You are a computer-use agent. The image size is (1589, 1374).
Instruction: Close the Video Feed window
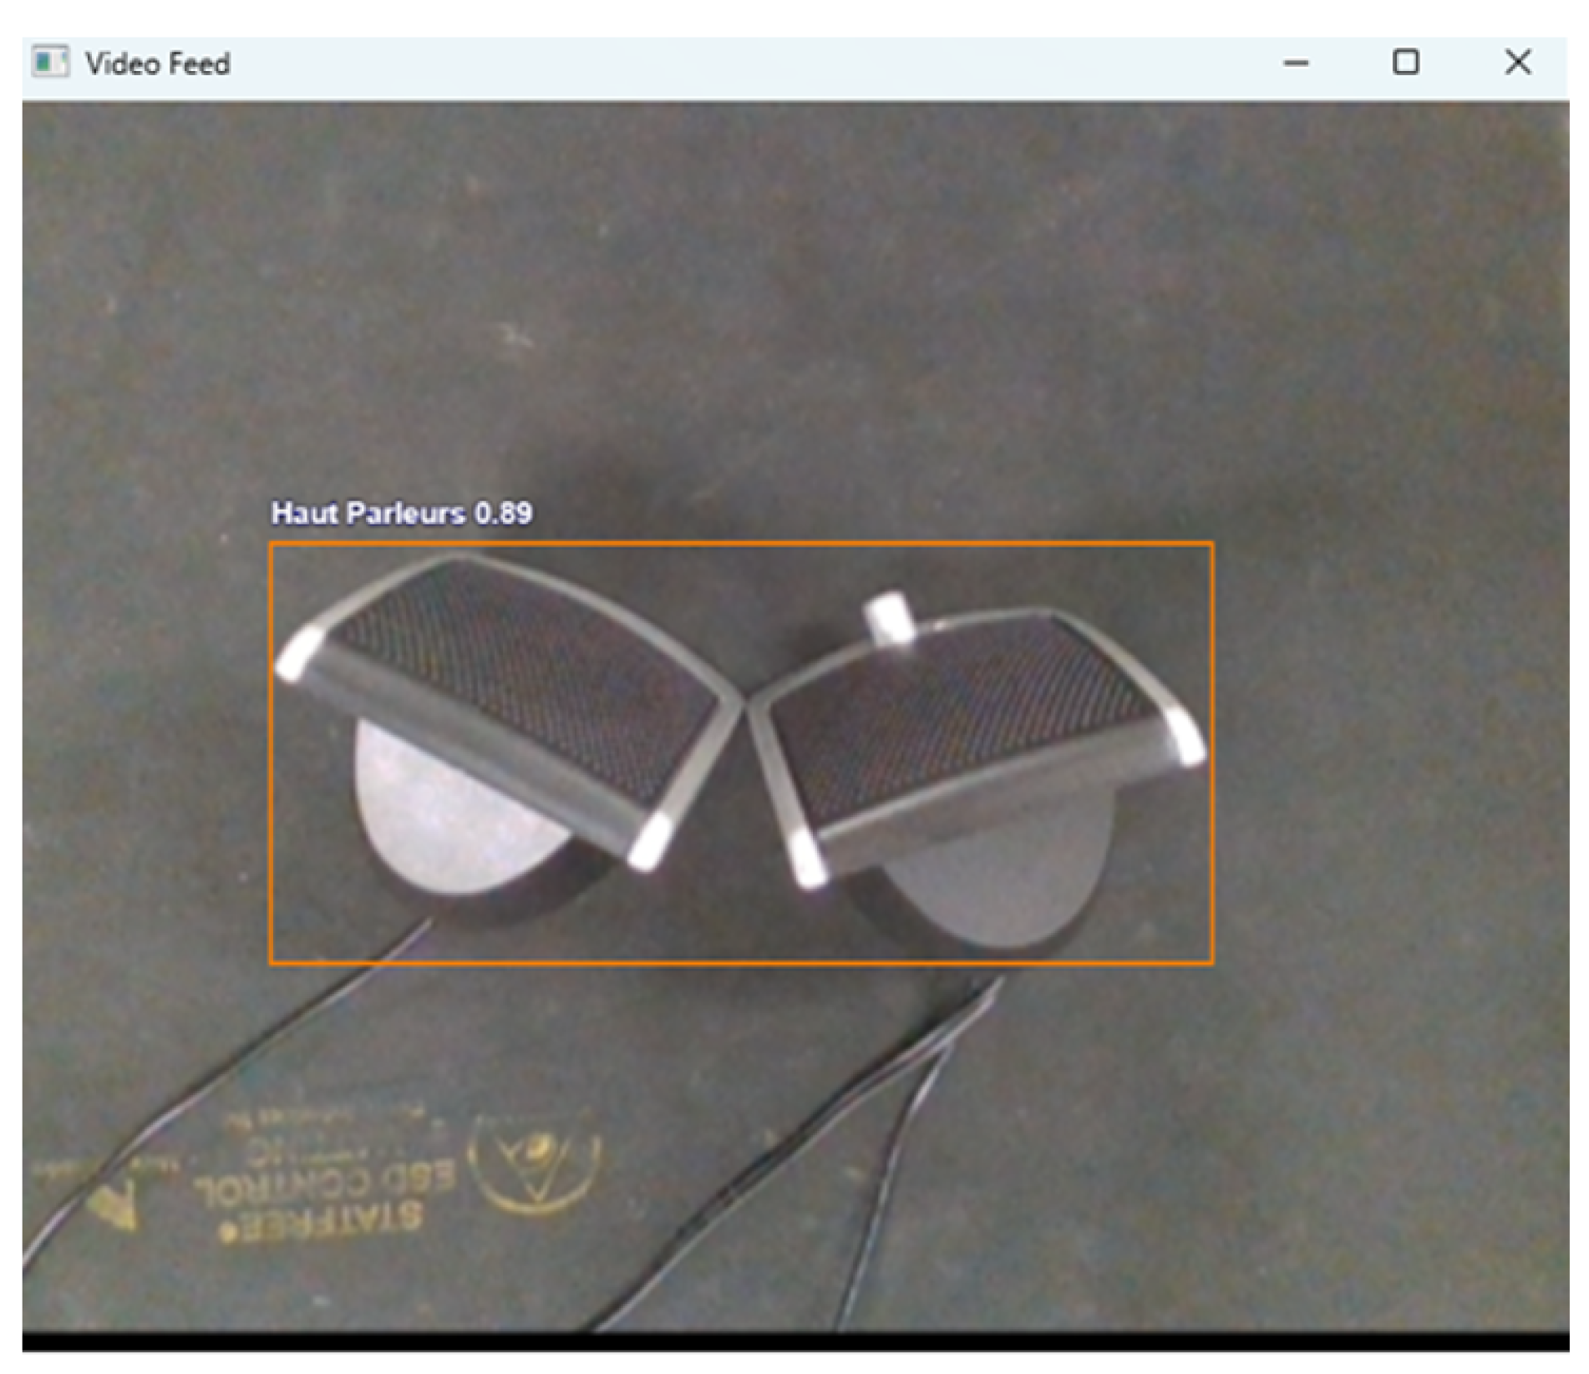tap(1517, 63)
